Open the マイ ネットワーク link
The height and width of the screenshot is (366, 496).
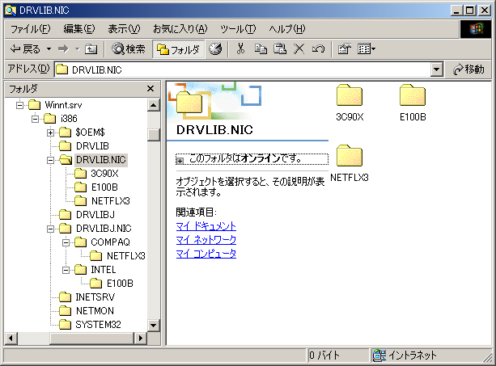(x=206, y=240)
